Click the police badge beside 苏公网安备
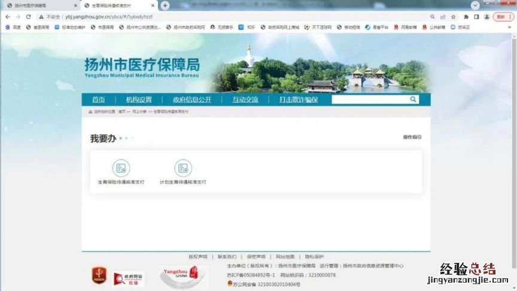The width and height of the screenshot is (517, 291). tap(230, 283)
